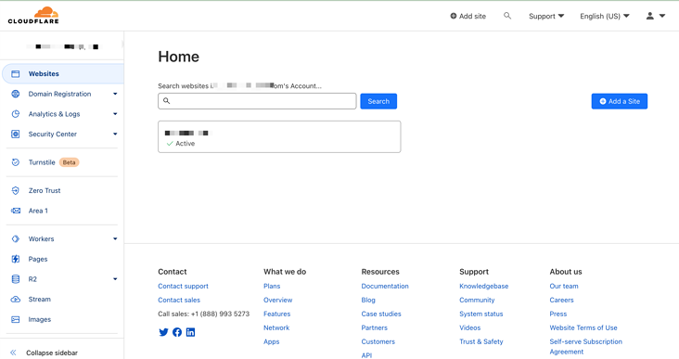Open the header search magnifier icon
Image resolution: width=679 pixels, height=359 pixels.
(507, 16)
